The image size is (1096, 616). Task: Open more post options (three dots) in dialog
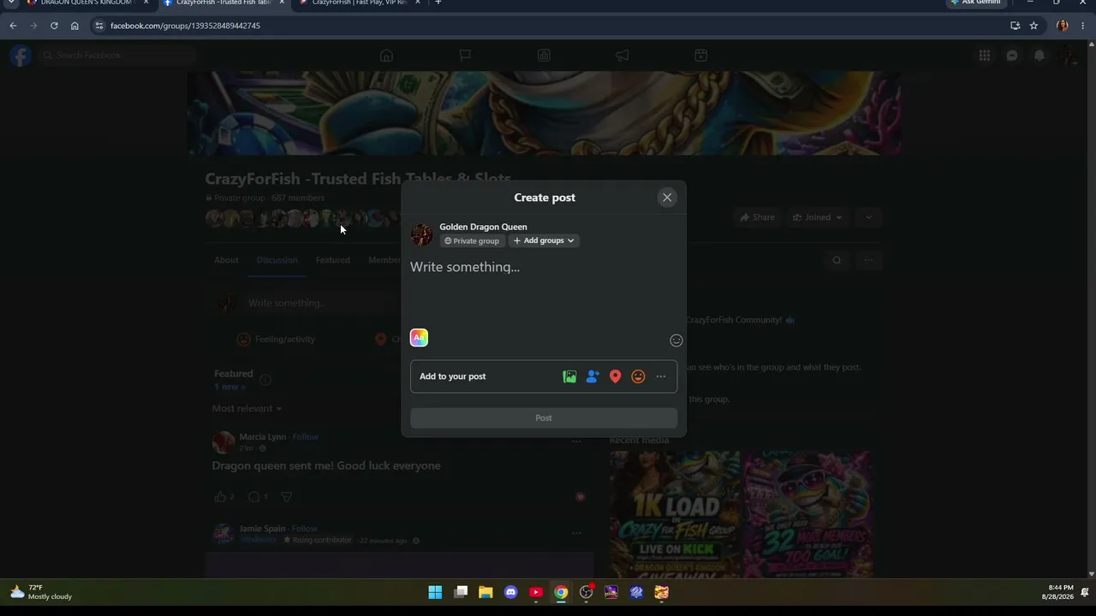coord(661,376)
